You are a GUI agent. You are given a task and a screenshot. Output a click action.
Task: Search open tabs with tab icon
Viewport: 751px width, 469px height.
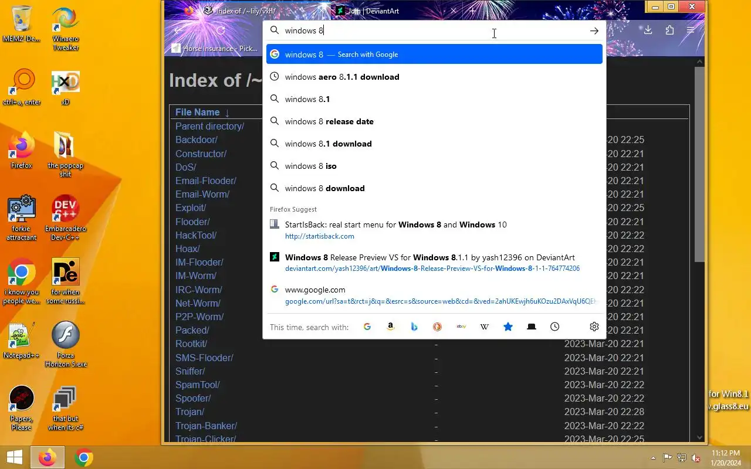click(532, 327)
